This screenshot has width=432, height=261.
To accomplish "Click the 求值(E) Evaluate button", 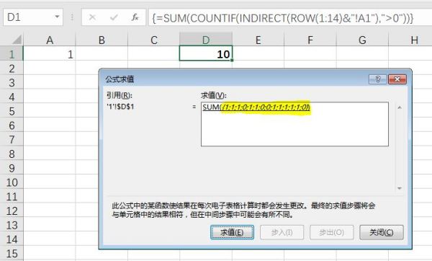I will tap(232, 232).
